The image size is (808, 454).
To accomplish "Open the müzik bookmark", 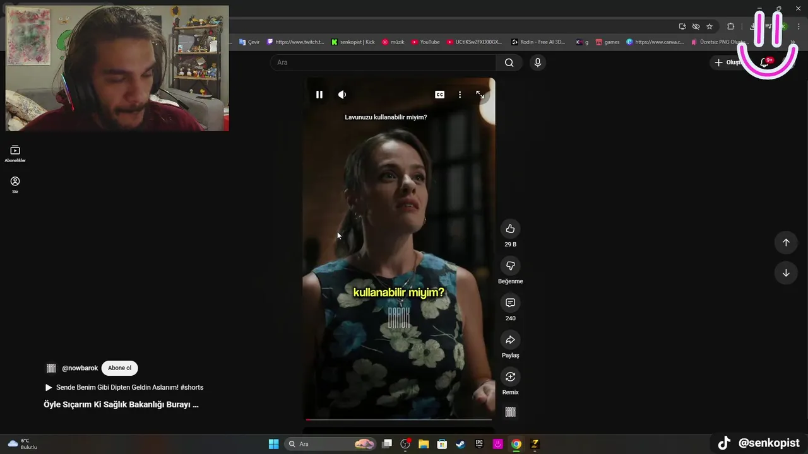I will tap(393, 42).
